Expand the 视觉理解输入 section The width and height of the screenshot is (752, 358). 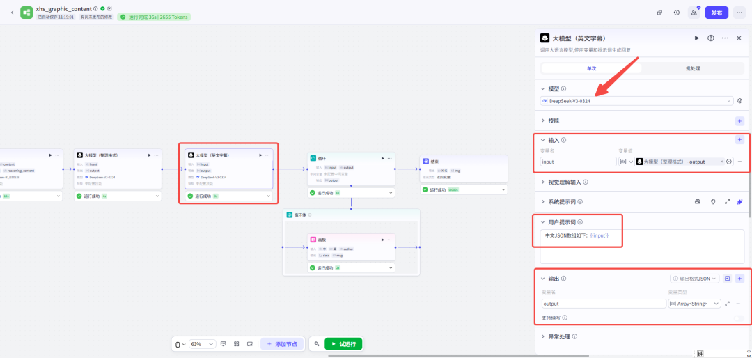[543, 182]
